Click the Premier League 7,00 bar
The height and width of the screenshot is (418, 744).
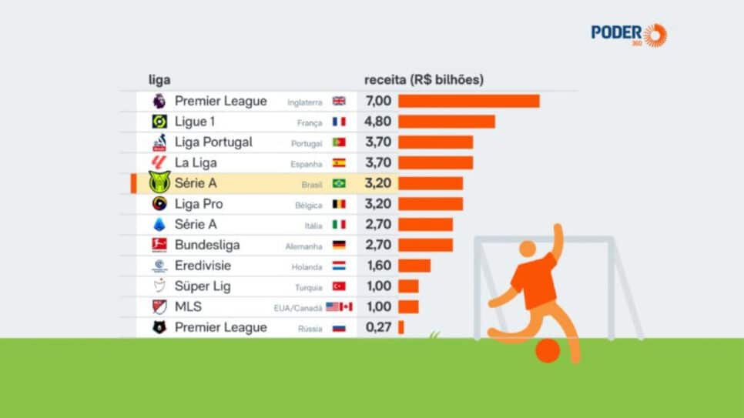(468, 101)
